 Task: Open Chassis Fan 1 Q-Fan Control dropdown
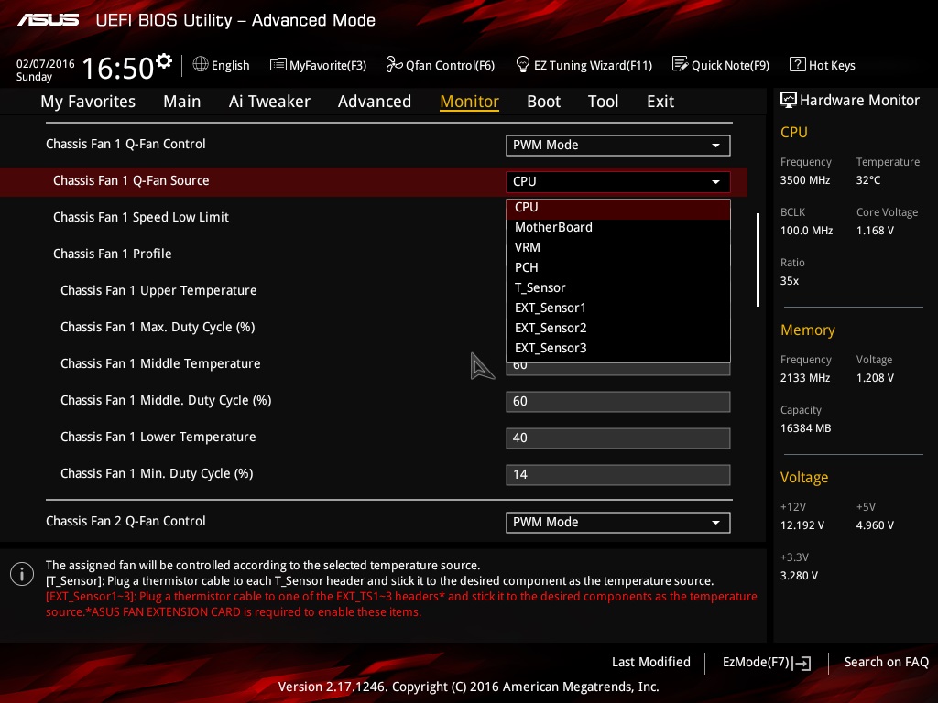pos(618,146)
